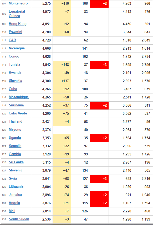Image resolution: width=153 pixels, height=225 pixels.
Task: Open the Eswatini country page
Action: coord(15,32)
